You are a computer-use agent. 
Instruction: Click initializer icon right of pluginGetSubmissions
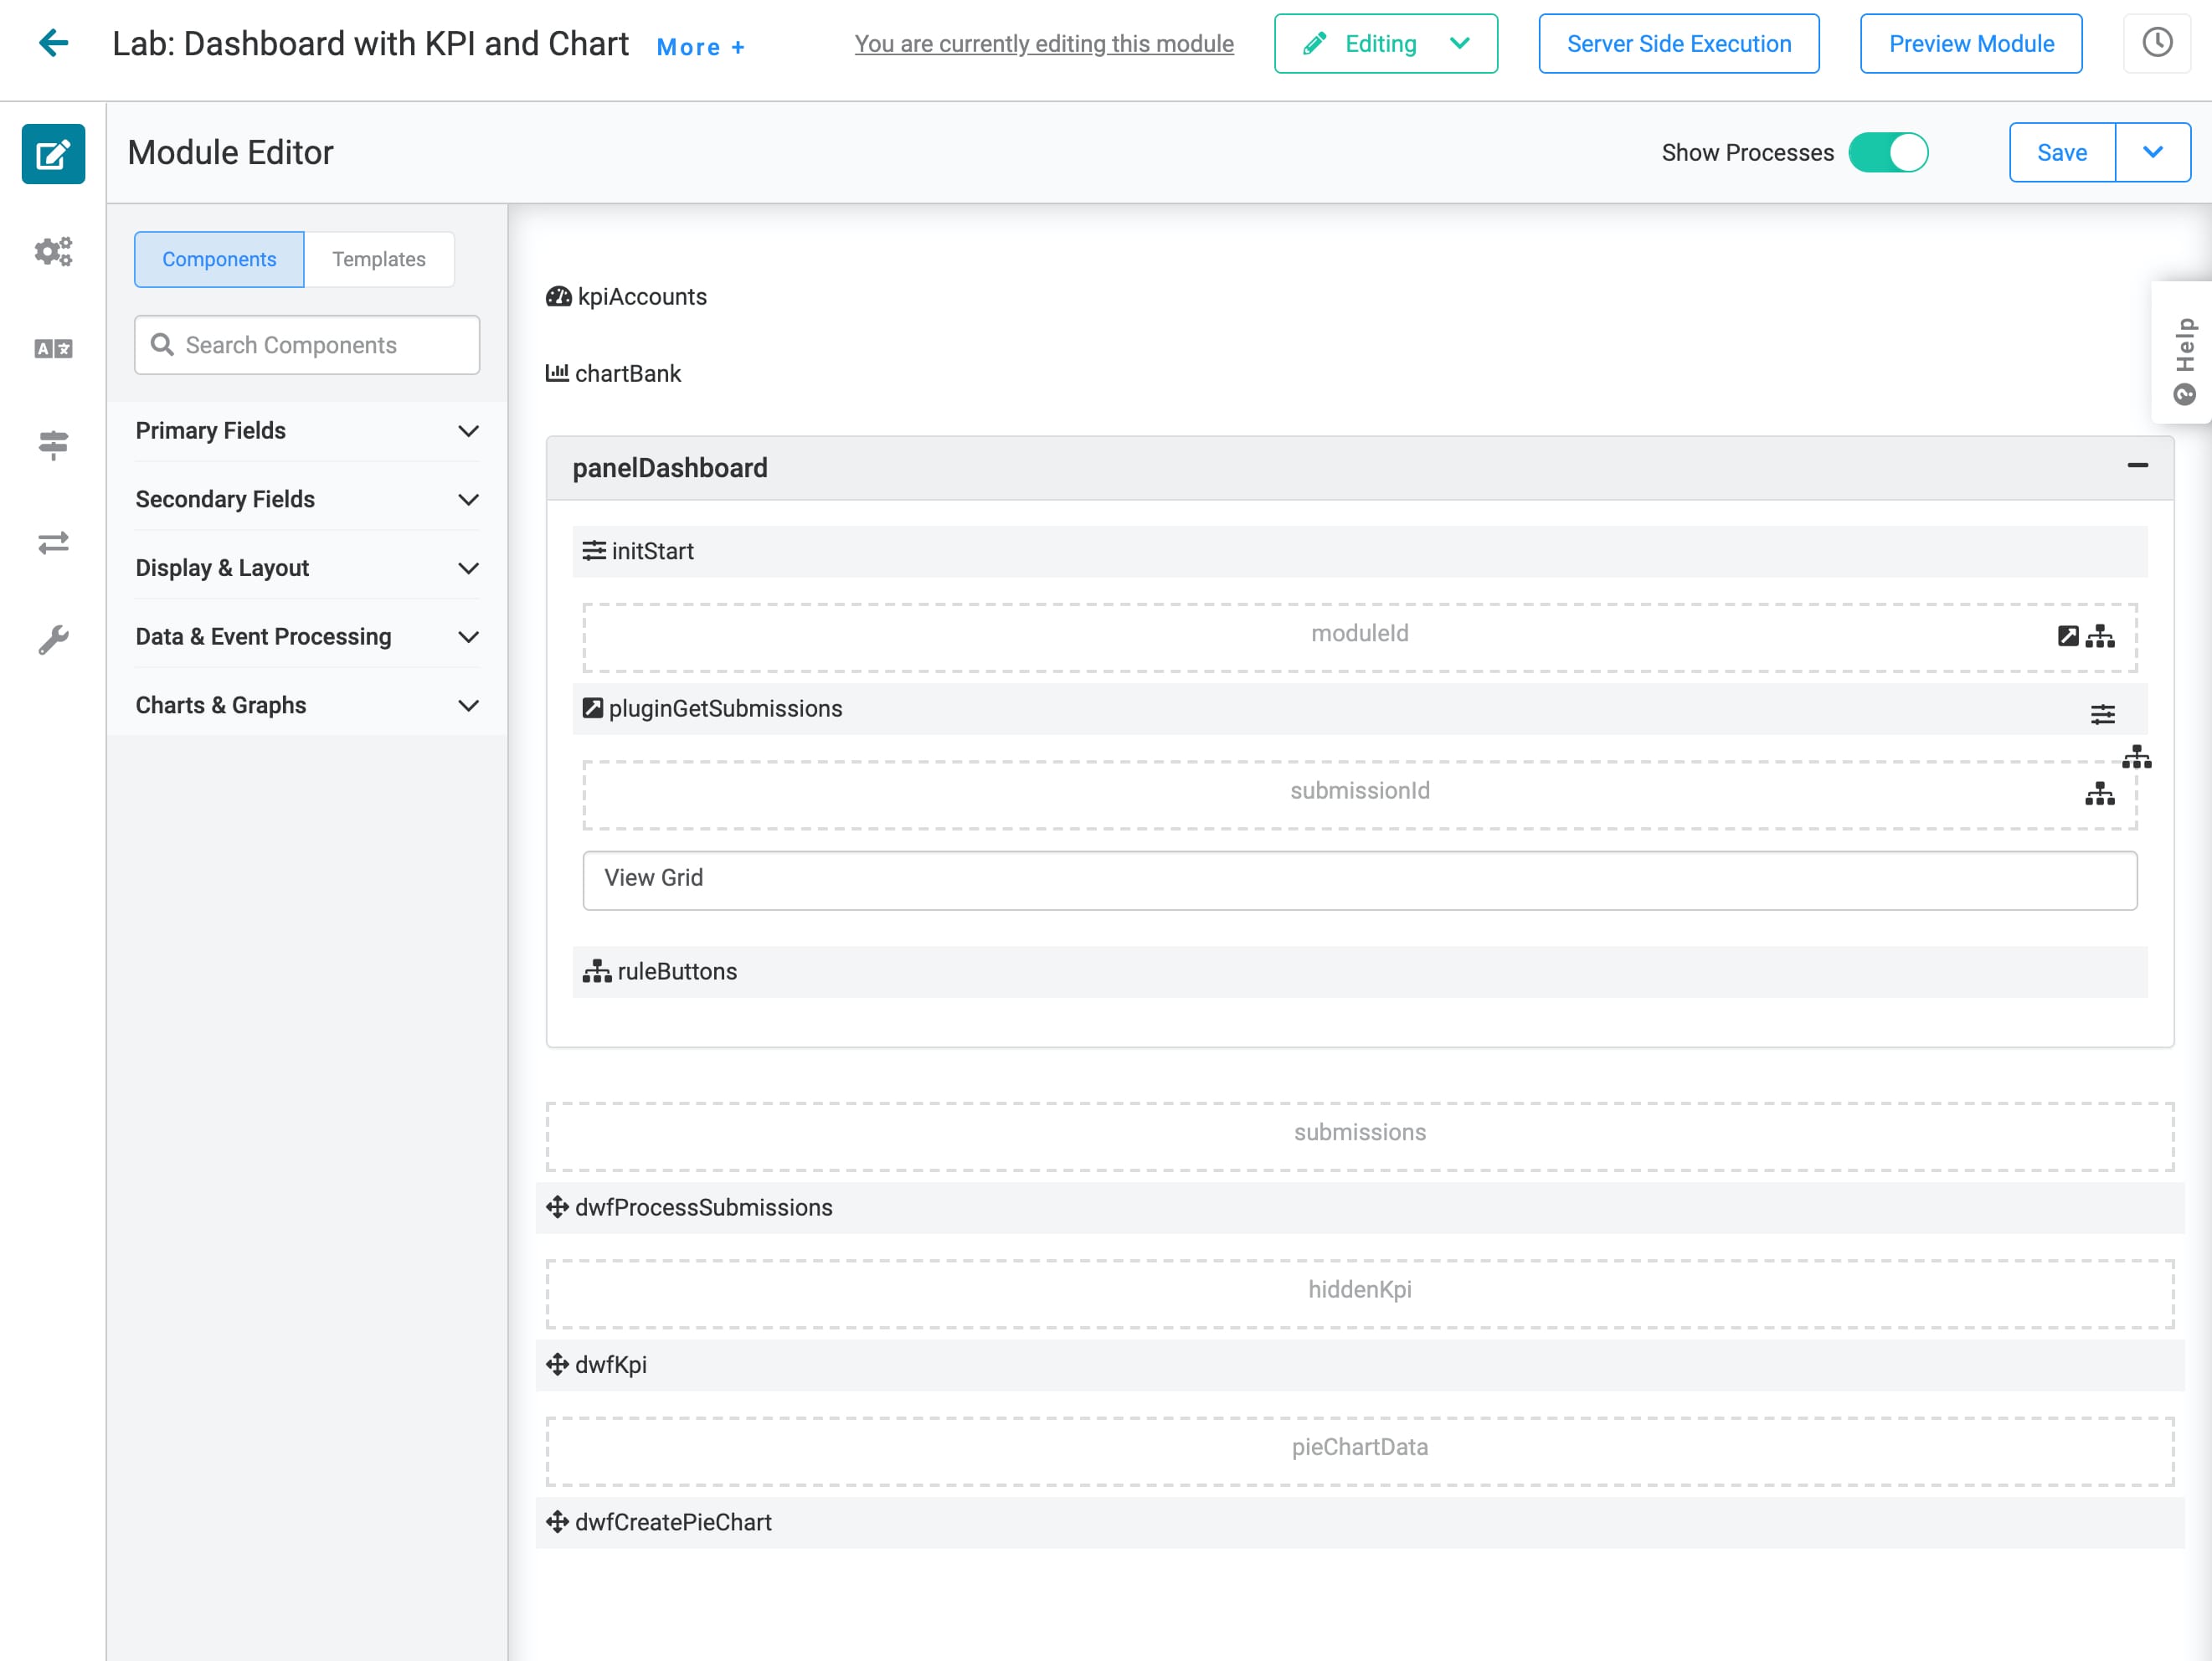coord(2103,714)
